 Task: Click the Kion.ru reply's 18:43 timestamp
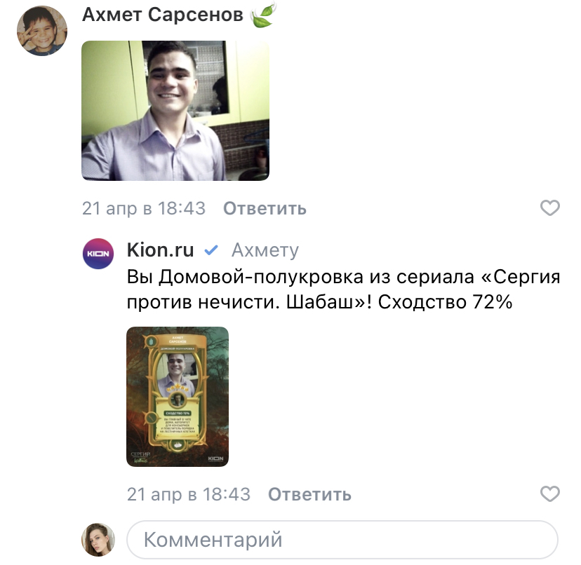click(x=227, y=494)
